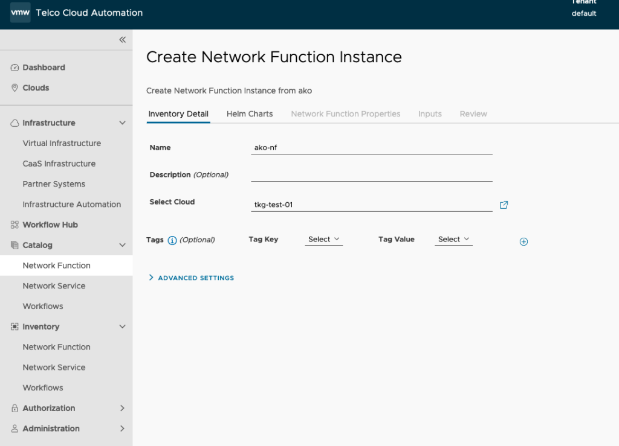The width and height of the screenshot is (619, 446).
Task: Click the Telco Cloud Automation title
Action: point(89,13)
